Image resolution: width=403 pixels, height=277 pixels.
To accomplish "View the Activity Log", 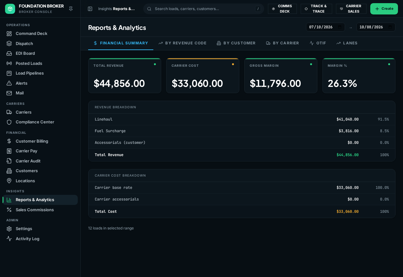I will tap(40, 239).
